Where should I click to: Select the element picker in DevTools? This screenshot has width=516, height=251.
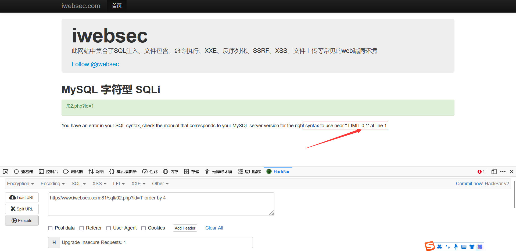[x=5, y=172]
